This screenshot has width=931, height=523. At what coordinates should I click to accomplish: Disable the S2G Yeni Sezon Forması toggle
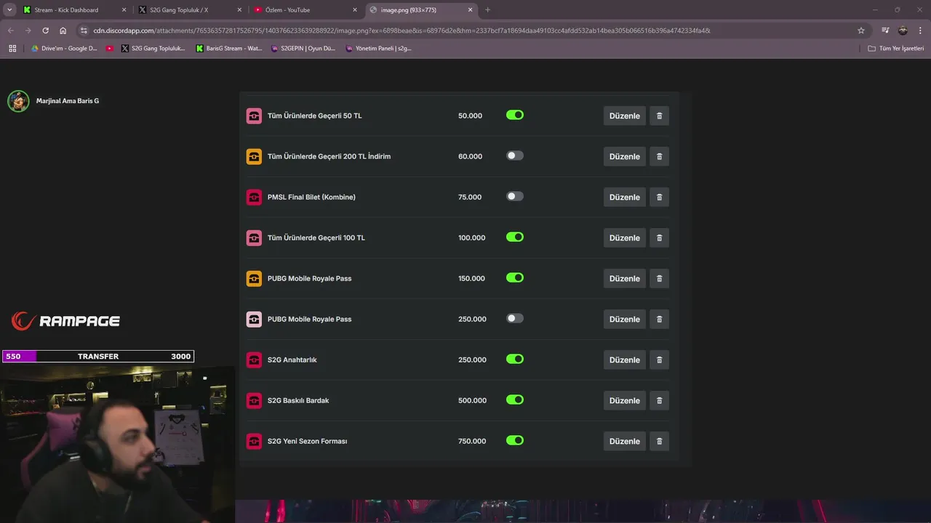(515, 440)
